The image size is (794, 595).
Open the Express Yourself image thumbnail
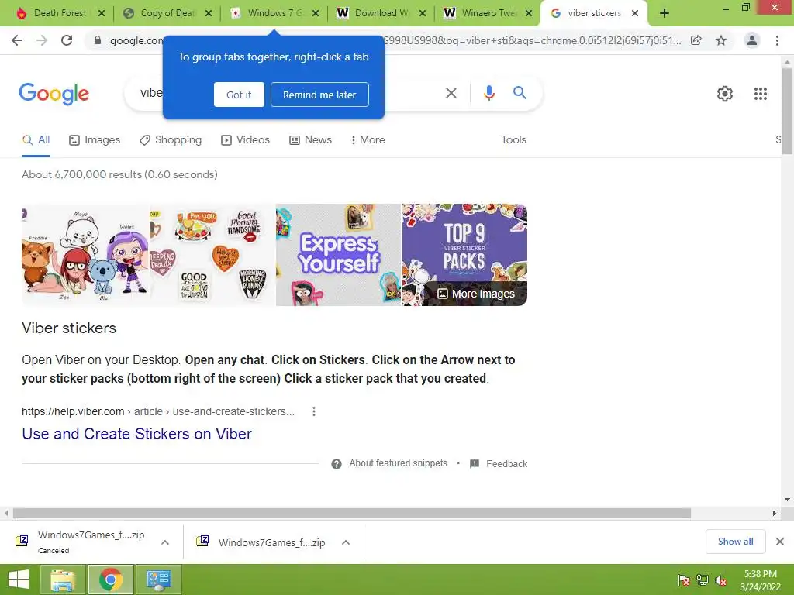click(338, 255)
